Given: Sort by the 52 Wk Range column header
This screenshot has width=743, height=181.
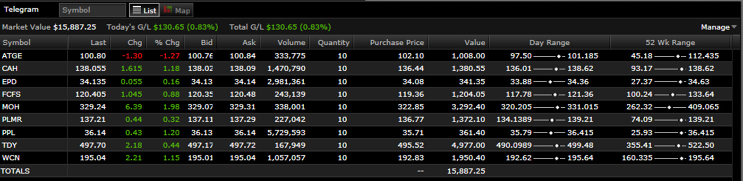Looking at the screenshot, I should tap(670, 43).
